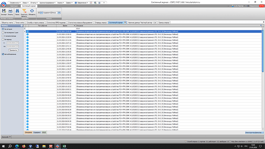Select the С начала месяца option
265x149 pixels.
(3, 36)
